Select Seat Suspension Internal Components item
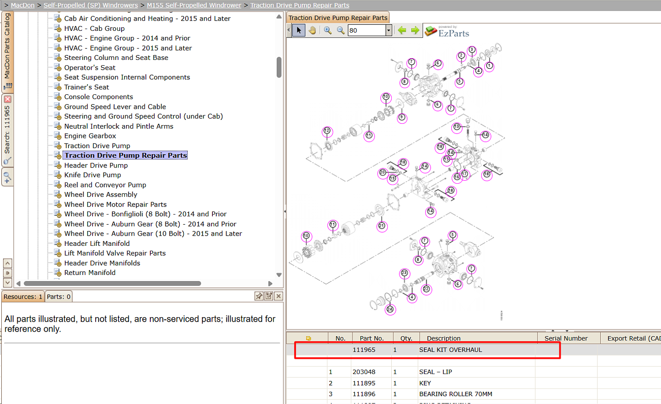661x404 pixels. (127, 77)
